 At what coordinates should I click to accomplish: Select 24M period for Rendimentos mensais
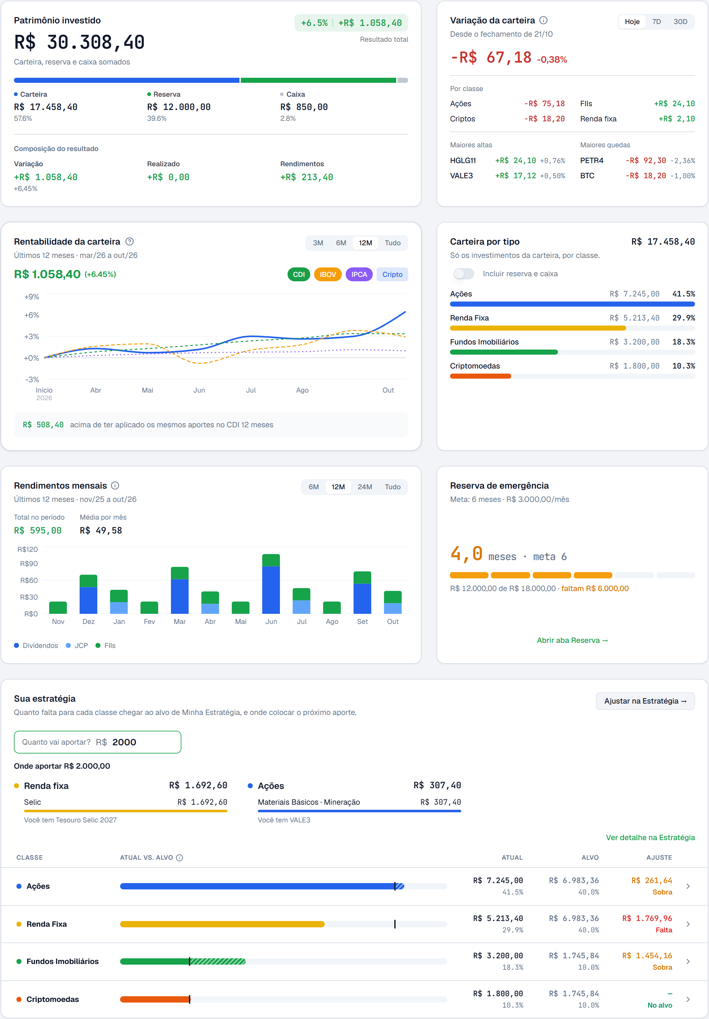[x=365, y=487]
